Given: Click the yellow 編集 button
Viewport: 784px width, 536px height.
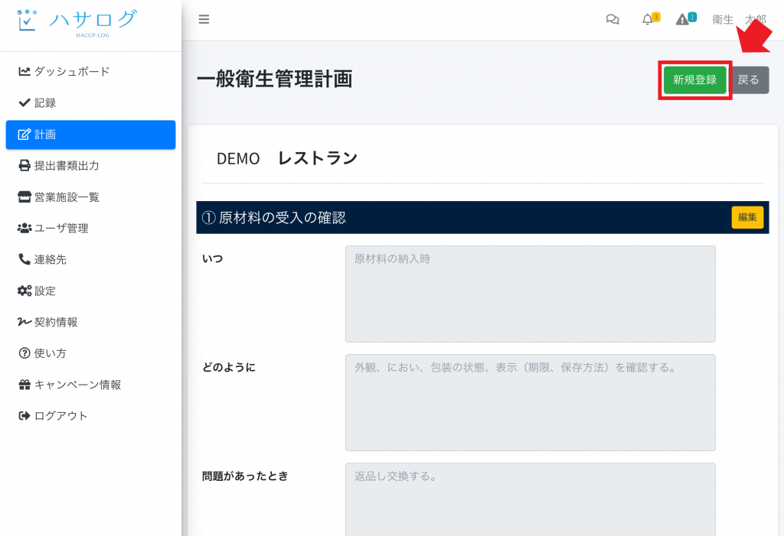Looking at the screenshot, I should point(747,217).
